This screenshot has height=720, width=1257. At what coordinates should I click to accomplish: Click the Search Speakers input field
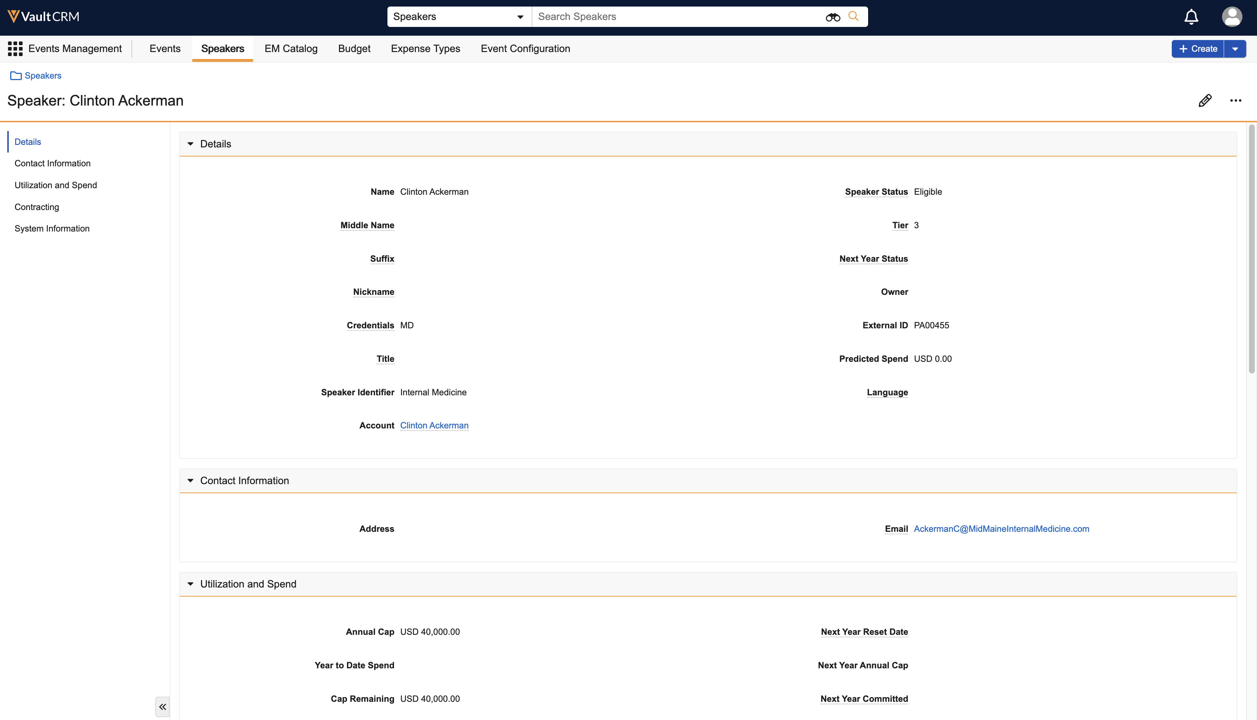678,17
